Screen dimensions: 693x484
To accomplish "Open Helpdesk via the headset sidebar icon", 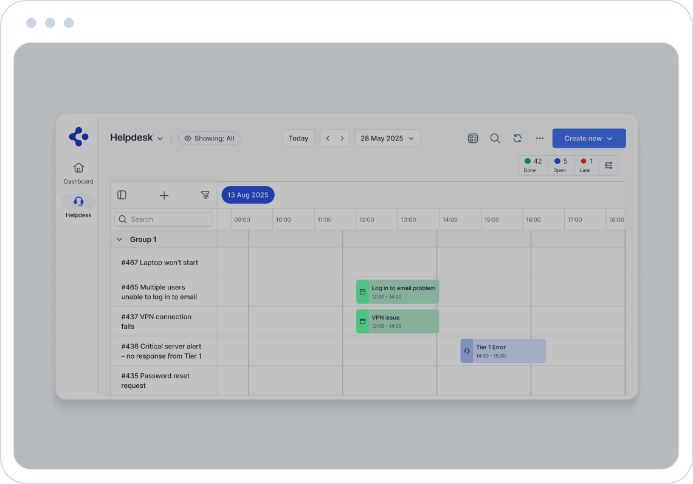I will coord(78,201).
